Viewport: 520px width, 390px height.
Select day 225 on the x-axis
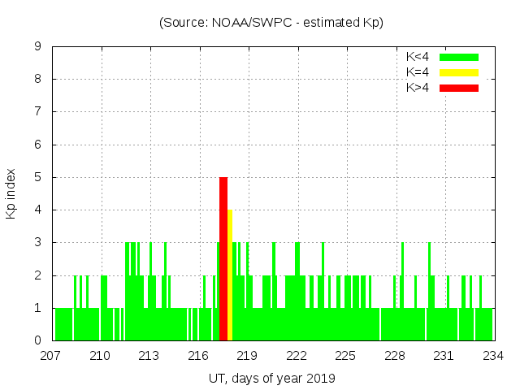(345, 356)
